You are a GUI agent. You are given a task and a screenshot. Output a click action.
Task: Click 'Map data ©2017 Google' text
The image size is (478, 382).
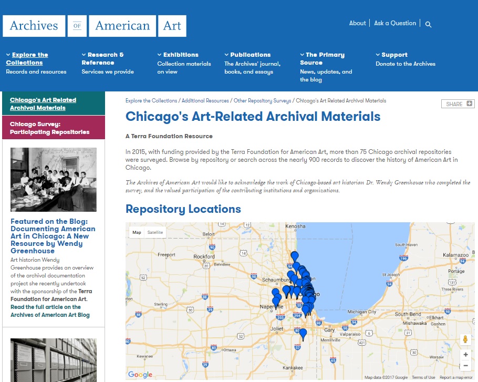click(386, 377)
